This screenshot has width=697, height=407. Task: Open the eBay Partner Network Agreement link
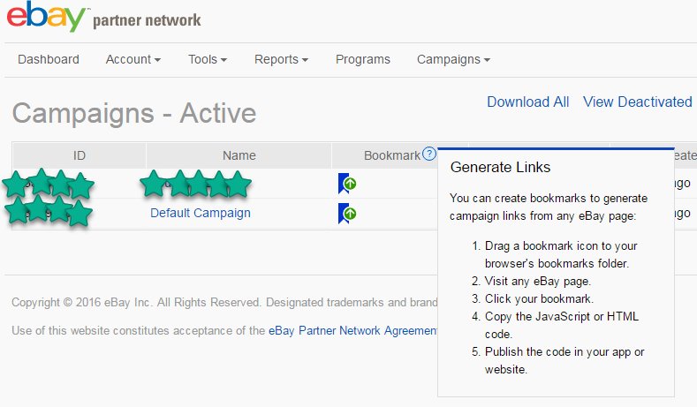click(x=353, y=330)
